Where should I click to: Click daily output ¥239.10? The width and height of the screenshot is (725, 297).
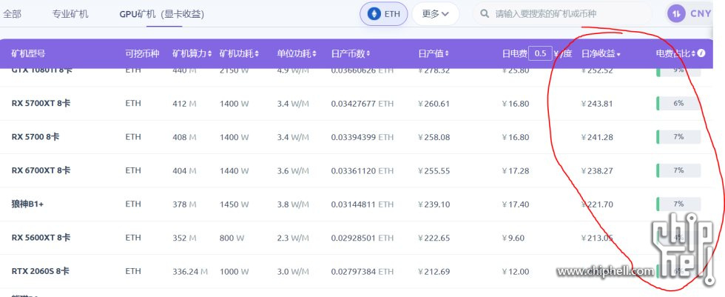coord(434,204)
